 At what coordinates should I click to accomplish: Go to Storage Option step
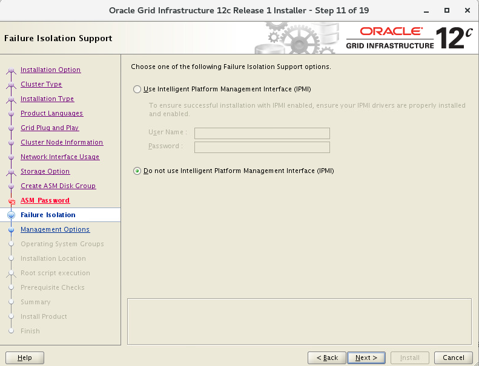[45, 171]
